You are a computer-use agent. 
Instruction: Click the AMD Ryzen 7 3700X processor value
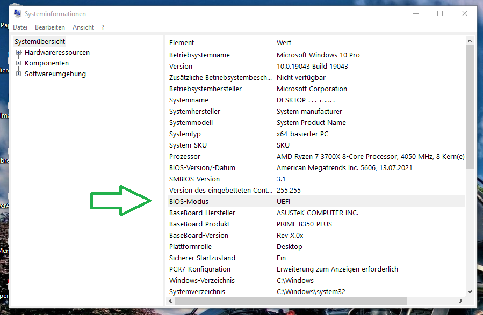point(371,157)
